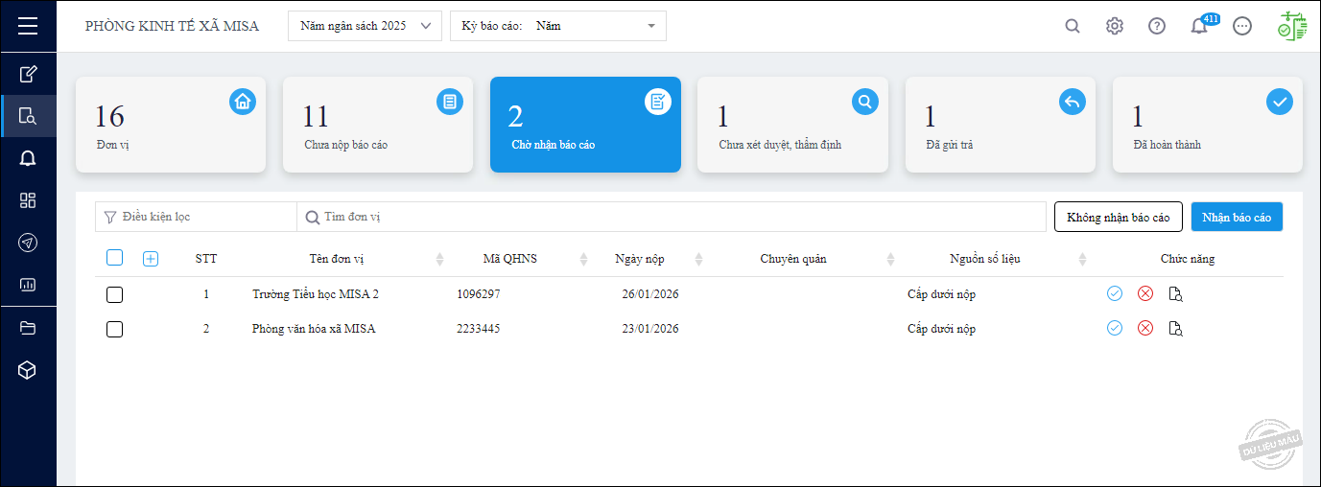Toggle the select-all checkbox in the table header
1321x487 pixels.
114,258
